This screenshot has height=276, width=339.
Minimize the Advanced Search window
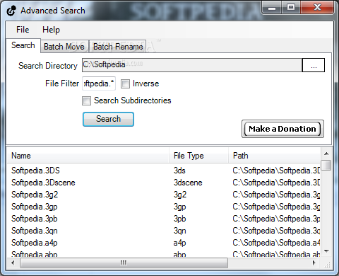(272, 8)
